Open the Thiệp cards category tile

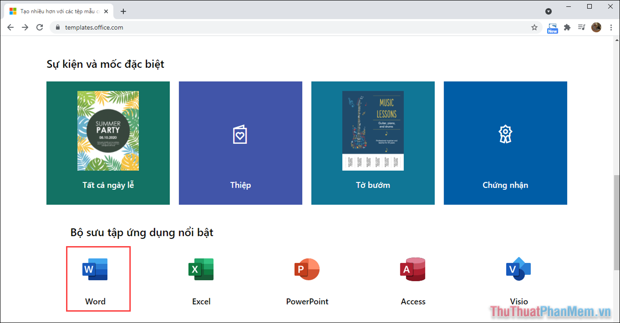pos(241,143)
